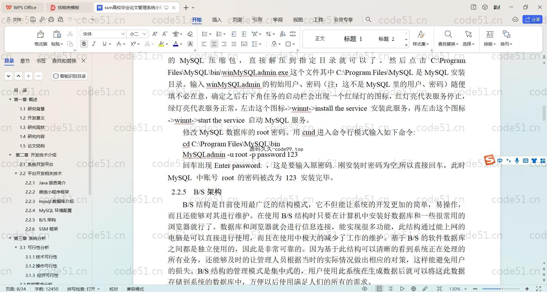Toggle Superscript formatting

click(133, 44)
